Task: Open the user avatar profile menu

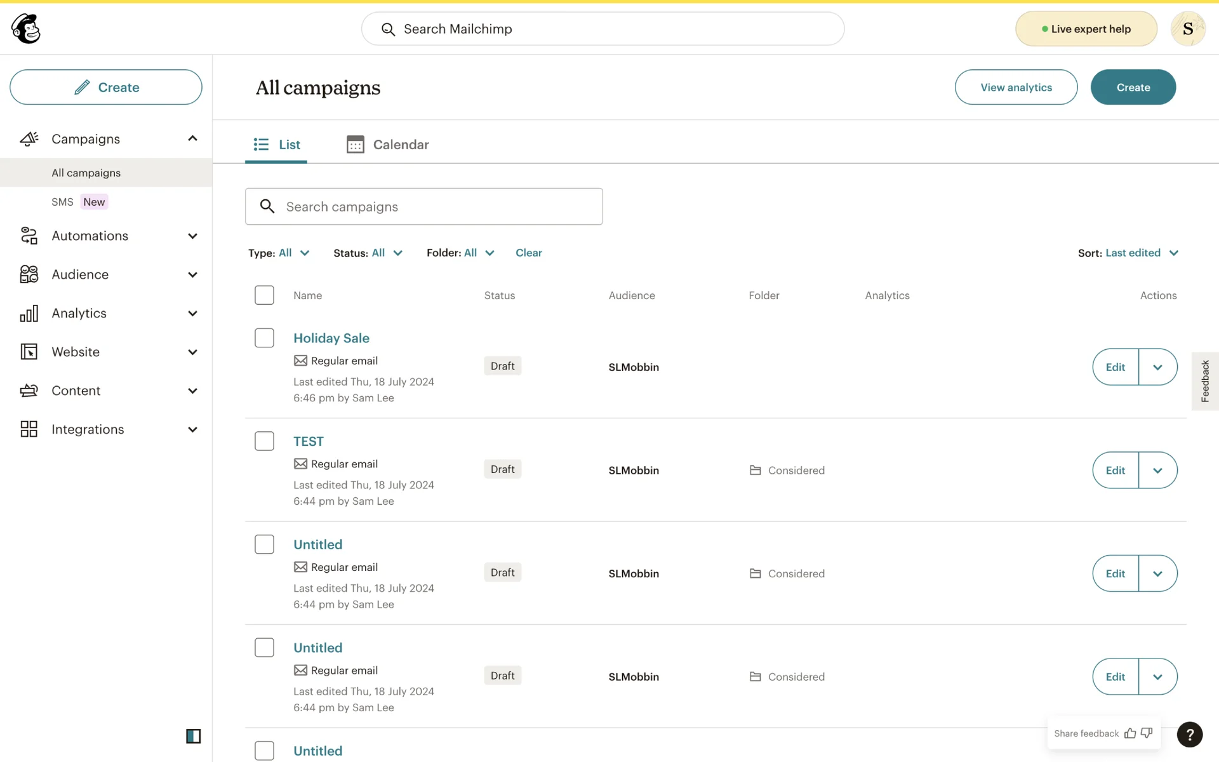Action: click(x=1187, y=29)
